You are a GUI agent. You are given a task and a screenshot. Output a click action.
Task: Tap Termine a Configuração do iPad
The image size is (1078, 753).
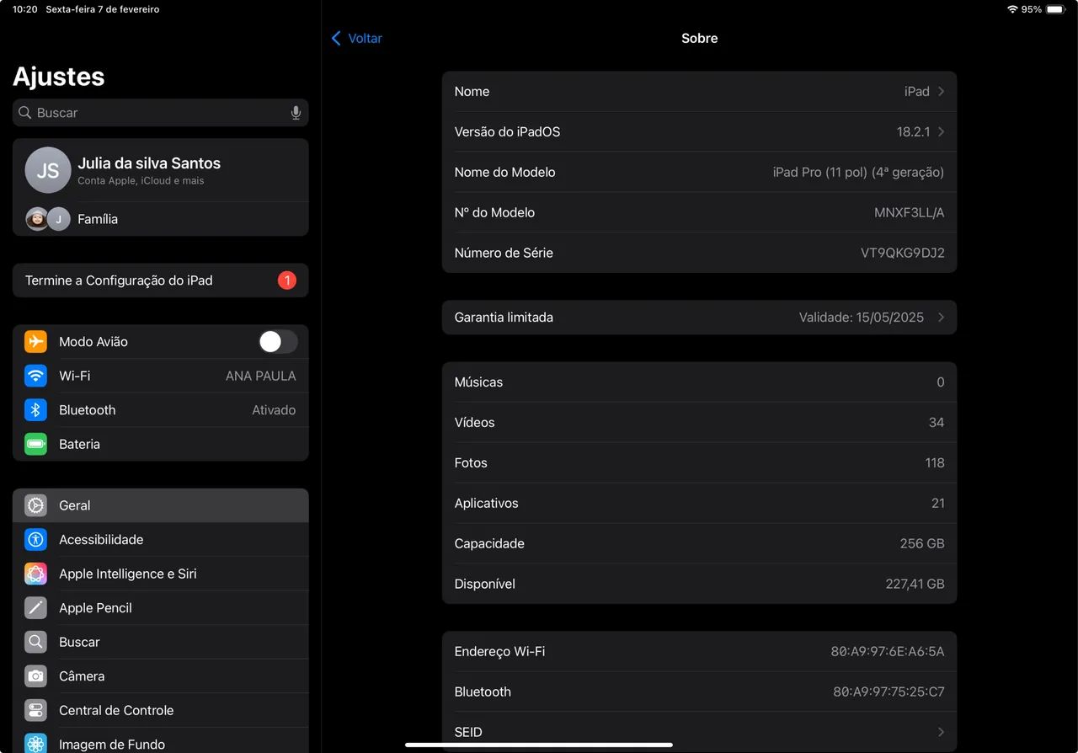pos(161,280)
